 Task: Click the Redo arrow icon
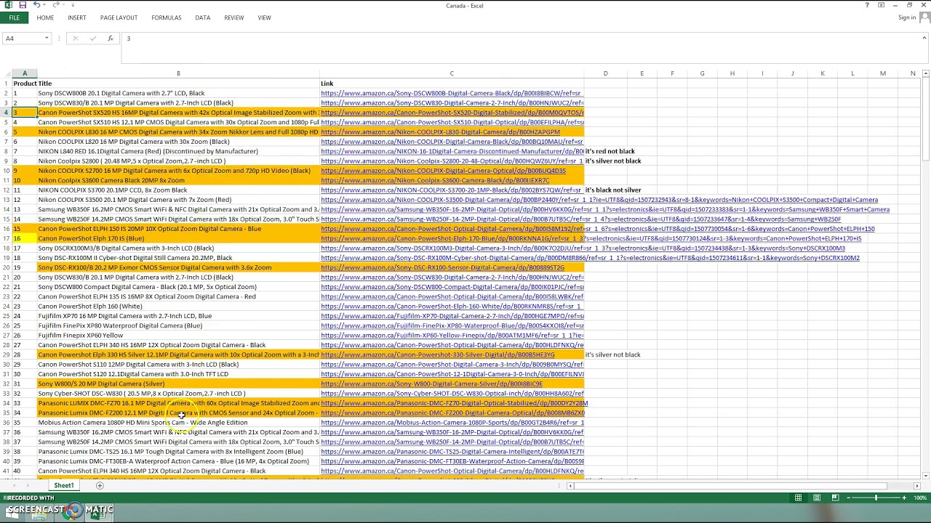(x=56, y=5)
